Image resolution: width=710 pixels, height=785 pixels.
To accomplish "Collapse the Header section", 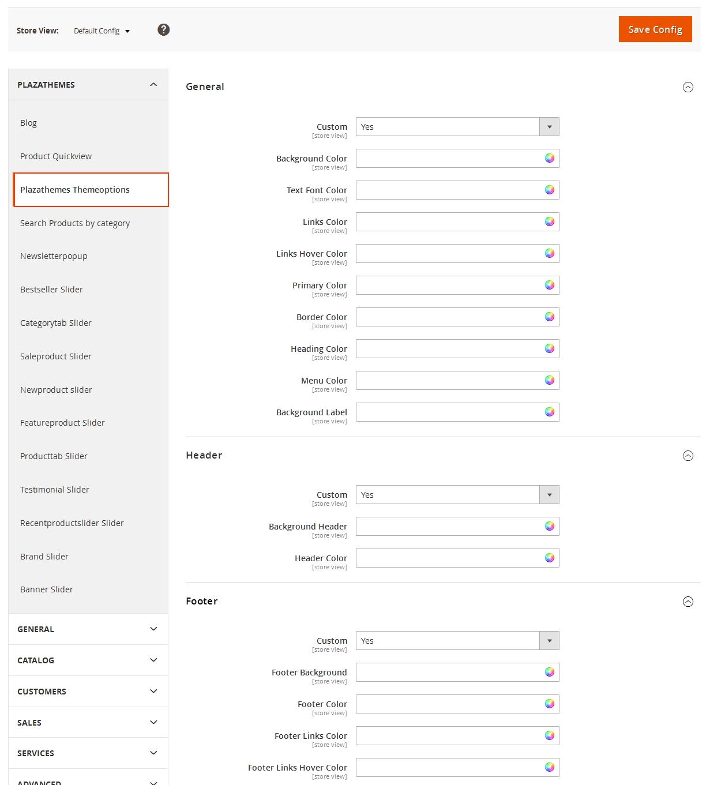I will [688, 456].
